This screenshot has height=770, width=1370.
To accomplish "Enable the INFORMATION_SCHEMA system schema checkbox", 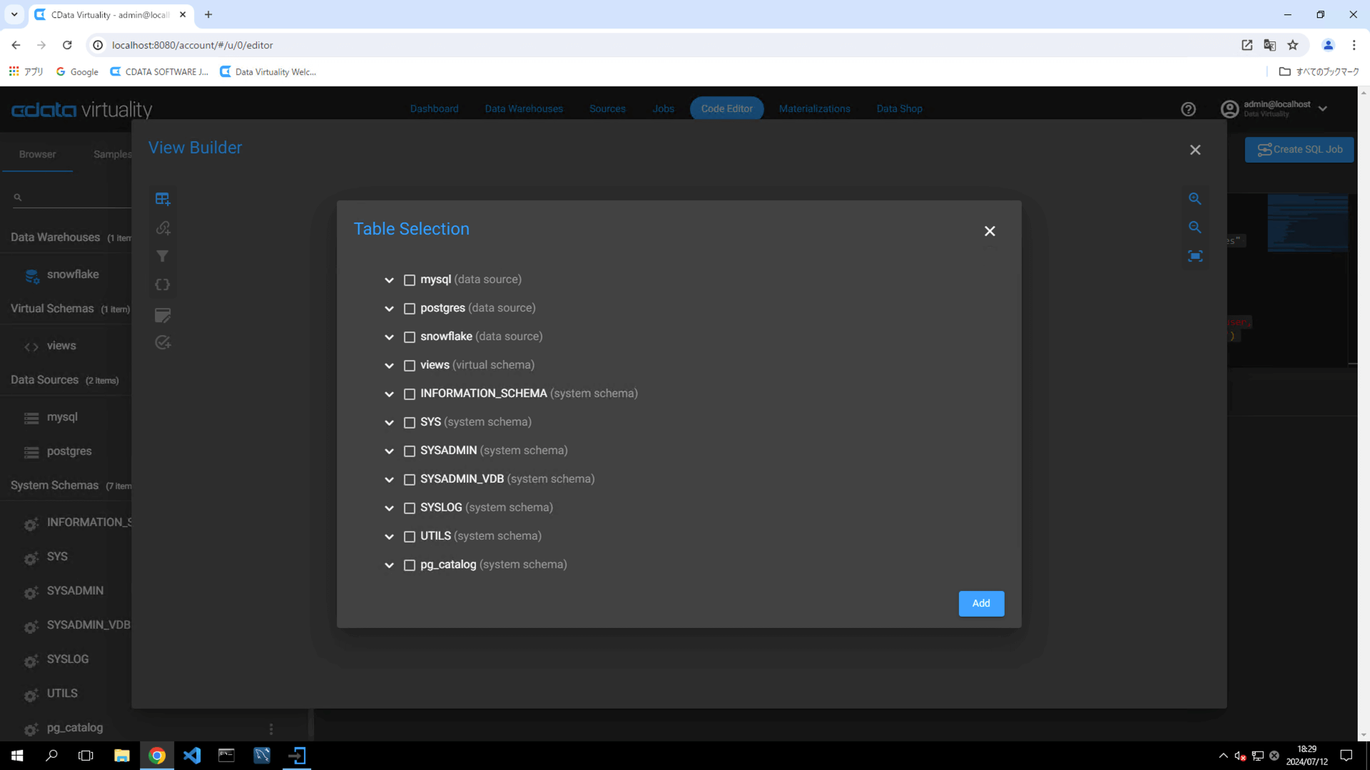I will tap(410, 394).
